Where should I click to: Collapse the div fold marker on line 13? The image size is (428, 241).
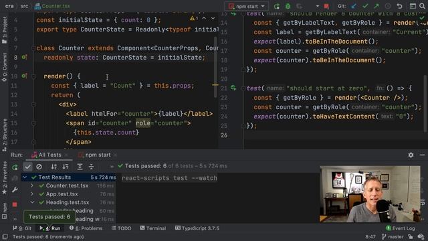coord(33,104)
